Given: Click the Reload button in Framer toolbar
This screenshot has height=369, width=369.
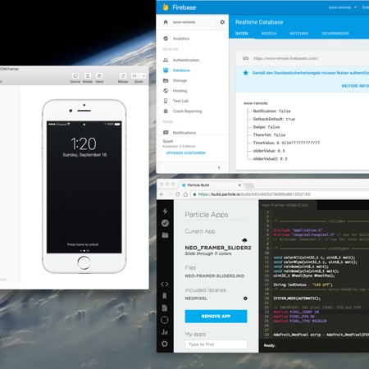Looking at the screenshot, I should (123, 78).
